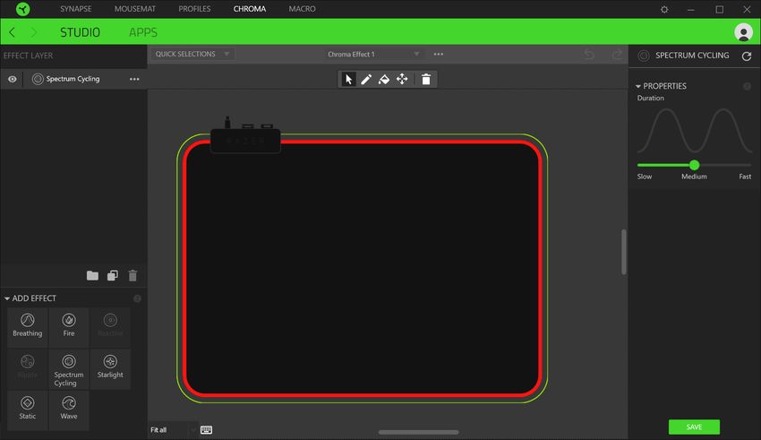Viewport: 761px width, 440px height.
Task: Open the Mousemat tab
Action: (x=135, y=9)
